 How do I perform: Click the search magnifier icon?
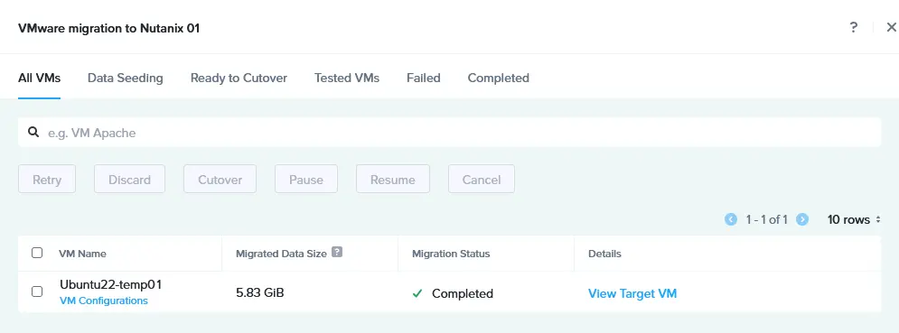[33, 133]
